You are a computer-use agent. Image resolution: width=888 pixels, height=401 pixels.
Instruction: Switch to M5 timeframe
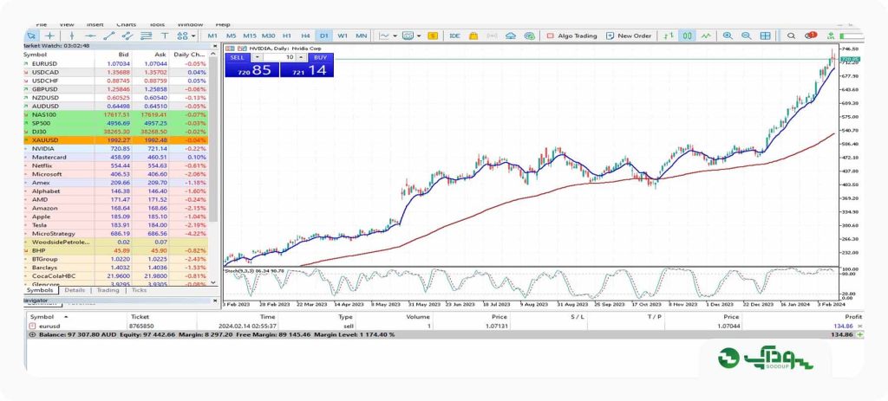(x=231, y=36)
